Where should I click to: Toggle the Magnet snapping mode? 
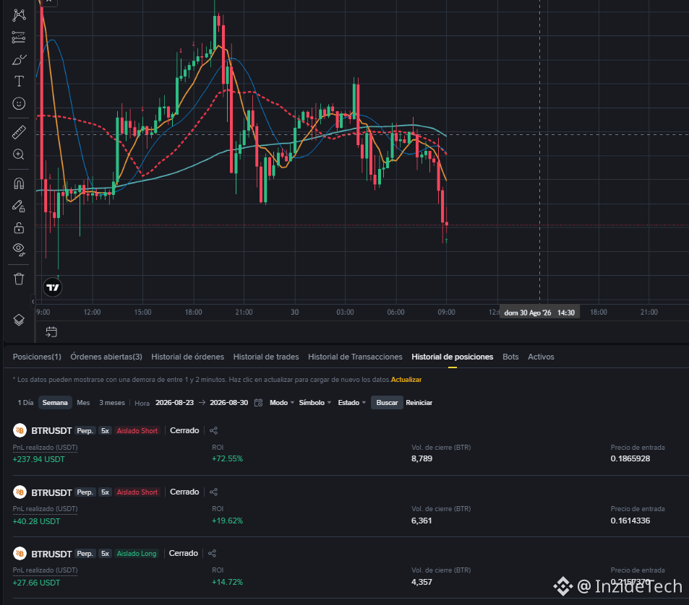point(19,183)
